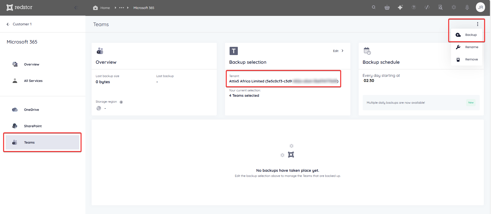The width and height of the screenshot is (491, 214).
Task: Click the Rename wrench icon
Action: 458,47
